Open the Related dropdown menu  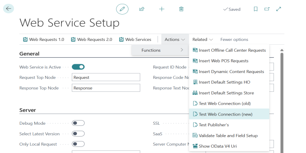tap(203, 39)
